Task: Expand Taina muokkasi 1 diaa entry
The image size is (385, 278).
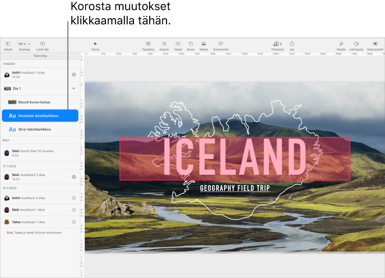Action: [x=74, y=222]
